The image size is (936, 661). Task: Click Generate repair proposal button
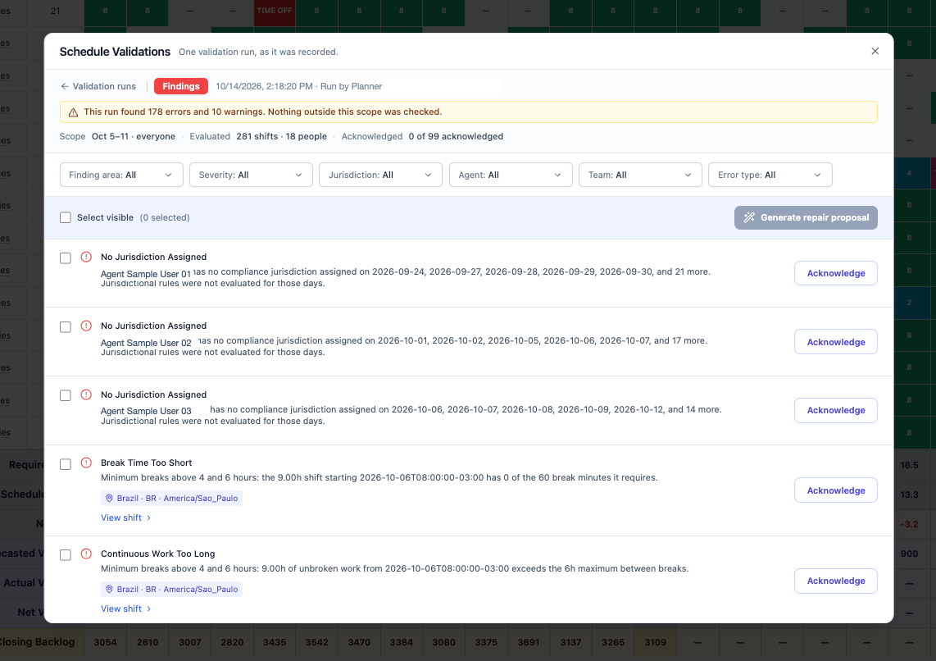[x=805, y=217]
